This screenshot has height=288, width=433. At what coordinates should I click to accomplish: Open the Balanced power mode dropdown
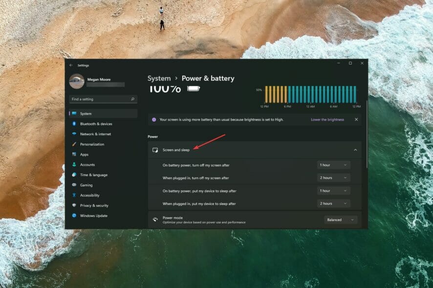pos(340,220)
